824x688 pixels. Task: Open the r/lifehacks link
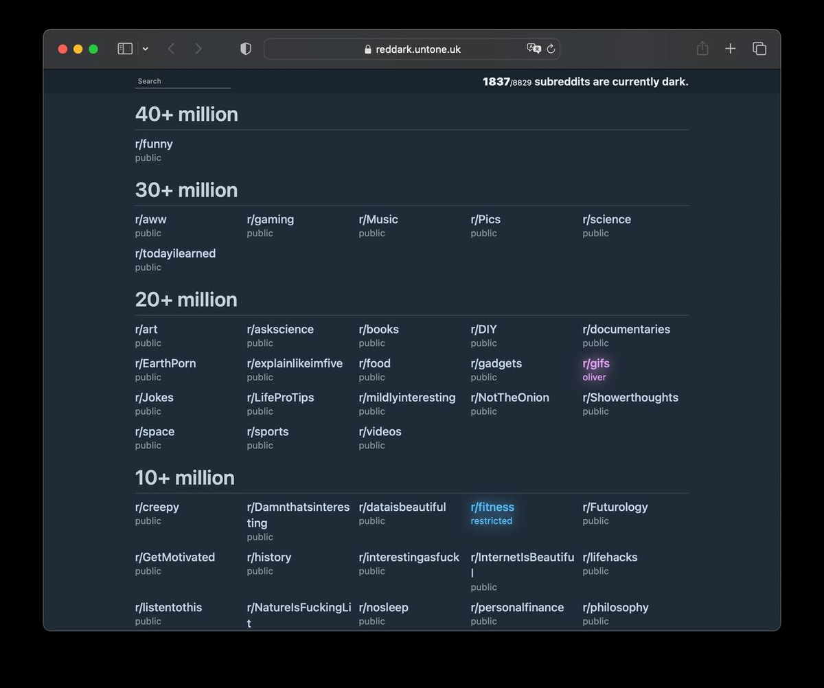pos(610,558)
